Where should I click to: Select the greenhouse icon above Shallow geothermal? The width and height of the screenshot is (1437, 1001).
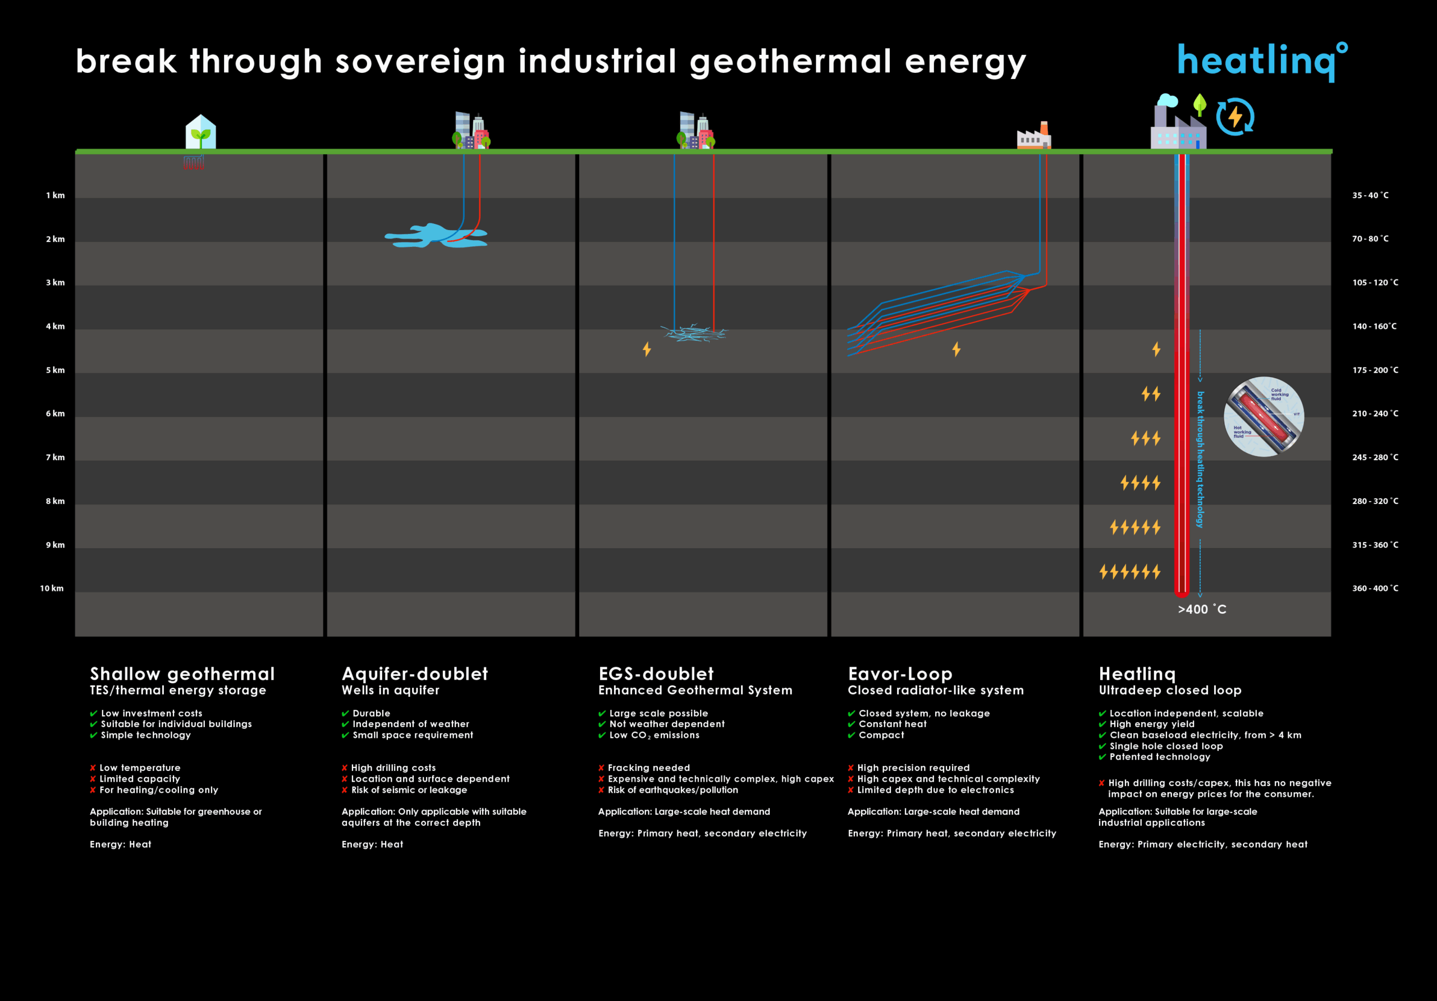(x=200, y=131)
